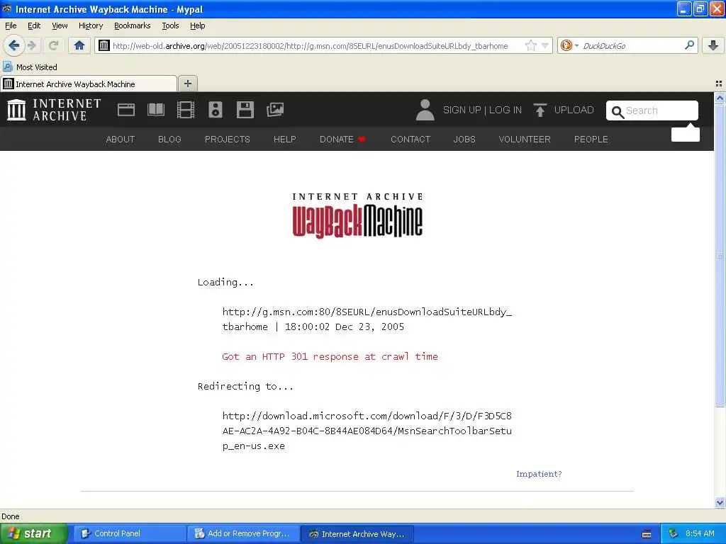The height and width of the screenshot is (544, 726).
Task: Open the Images icon
Action: tap(275, 110)
